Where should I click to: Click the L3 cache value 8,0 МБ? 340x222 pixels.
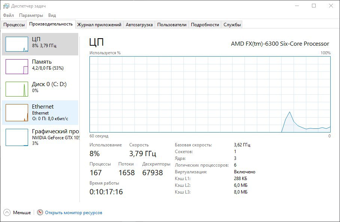tap(241, 192)
